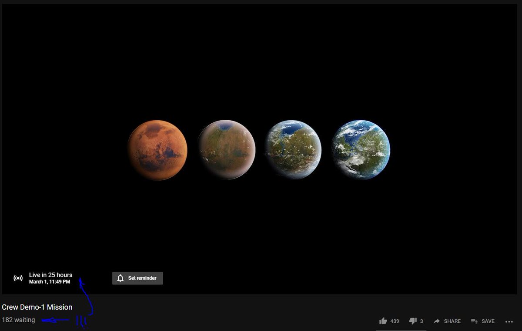The height and width of the screenshot is (331, 522).
Task: Click the March 1, 11:49 PM date
Action: click(x=50, y=282)
